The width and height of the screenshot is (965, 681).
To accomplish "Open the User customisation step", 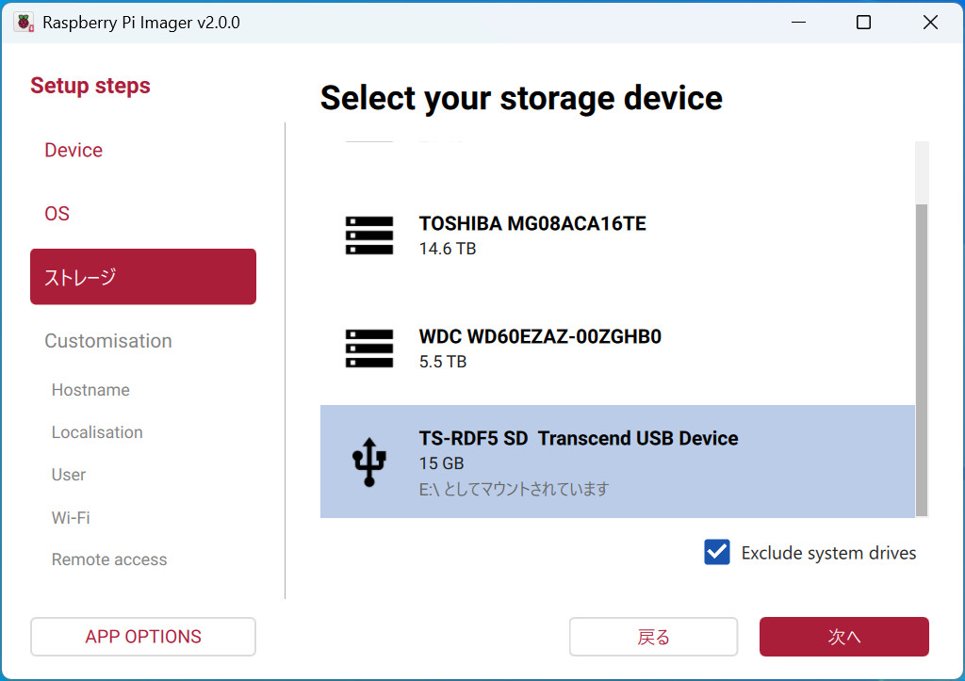I will click(x=69, y=475).
